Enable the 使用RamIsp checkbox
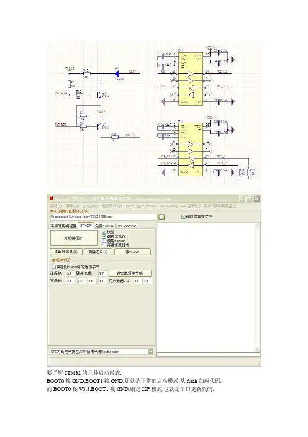Viewport: 308px width, 437px height. click(x=104, y=240)
